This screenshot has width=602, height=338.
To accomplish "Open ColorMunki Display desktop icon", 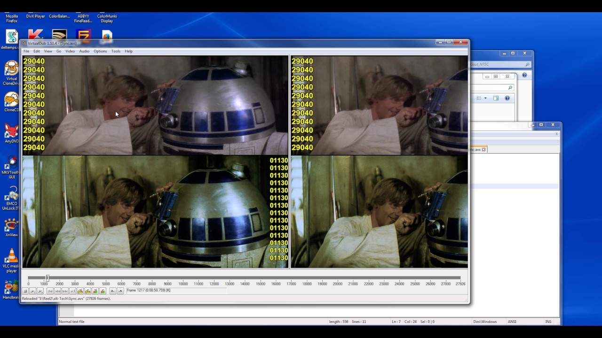I will pos(107,18).
